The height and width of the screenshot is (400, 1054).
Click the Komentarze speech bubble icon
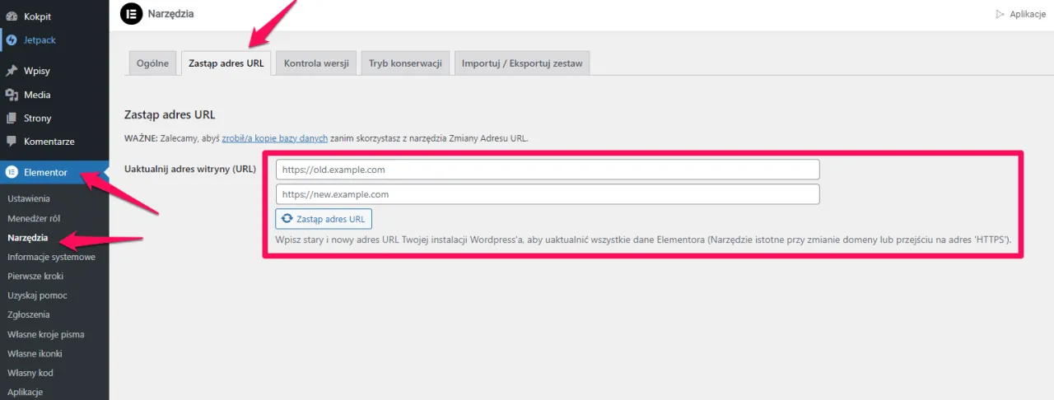pos(12,141)
